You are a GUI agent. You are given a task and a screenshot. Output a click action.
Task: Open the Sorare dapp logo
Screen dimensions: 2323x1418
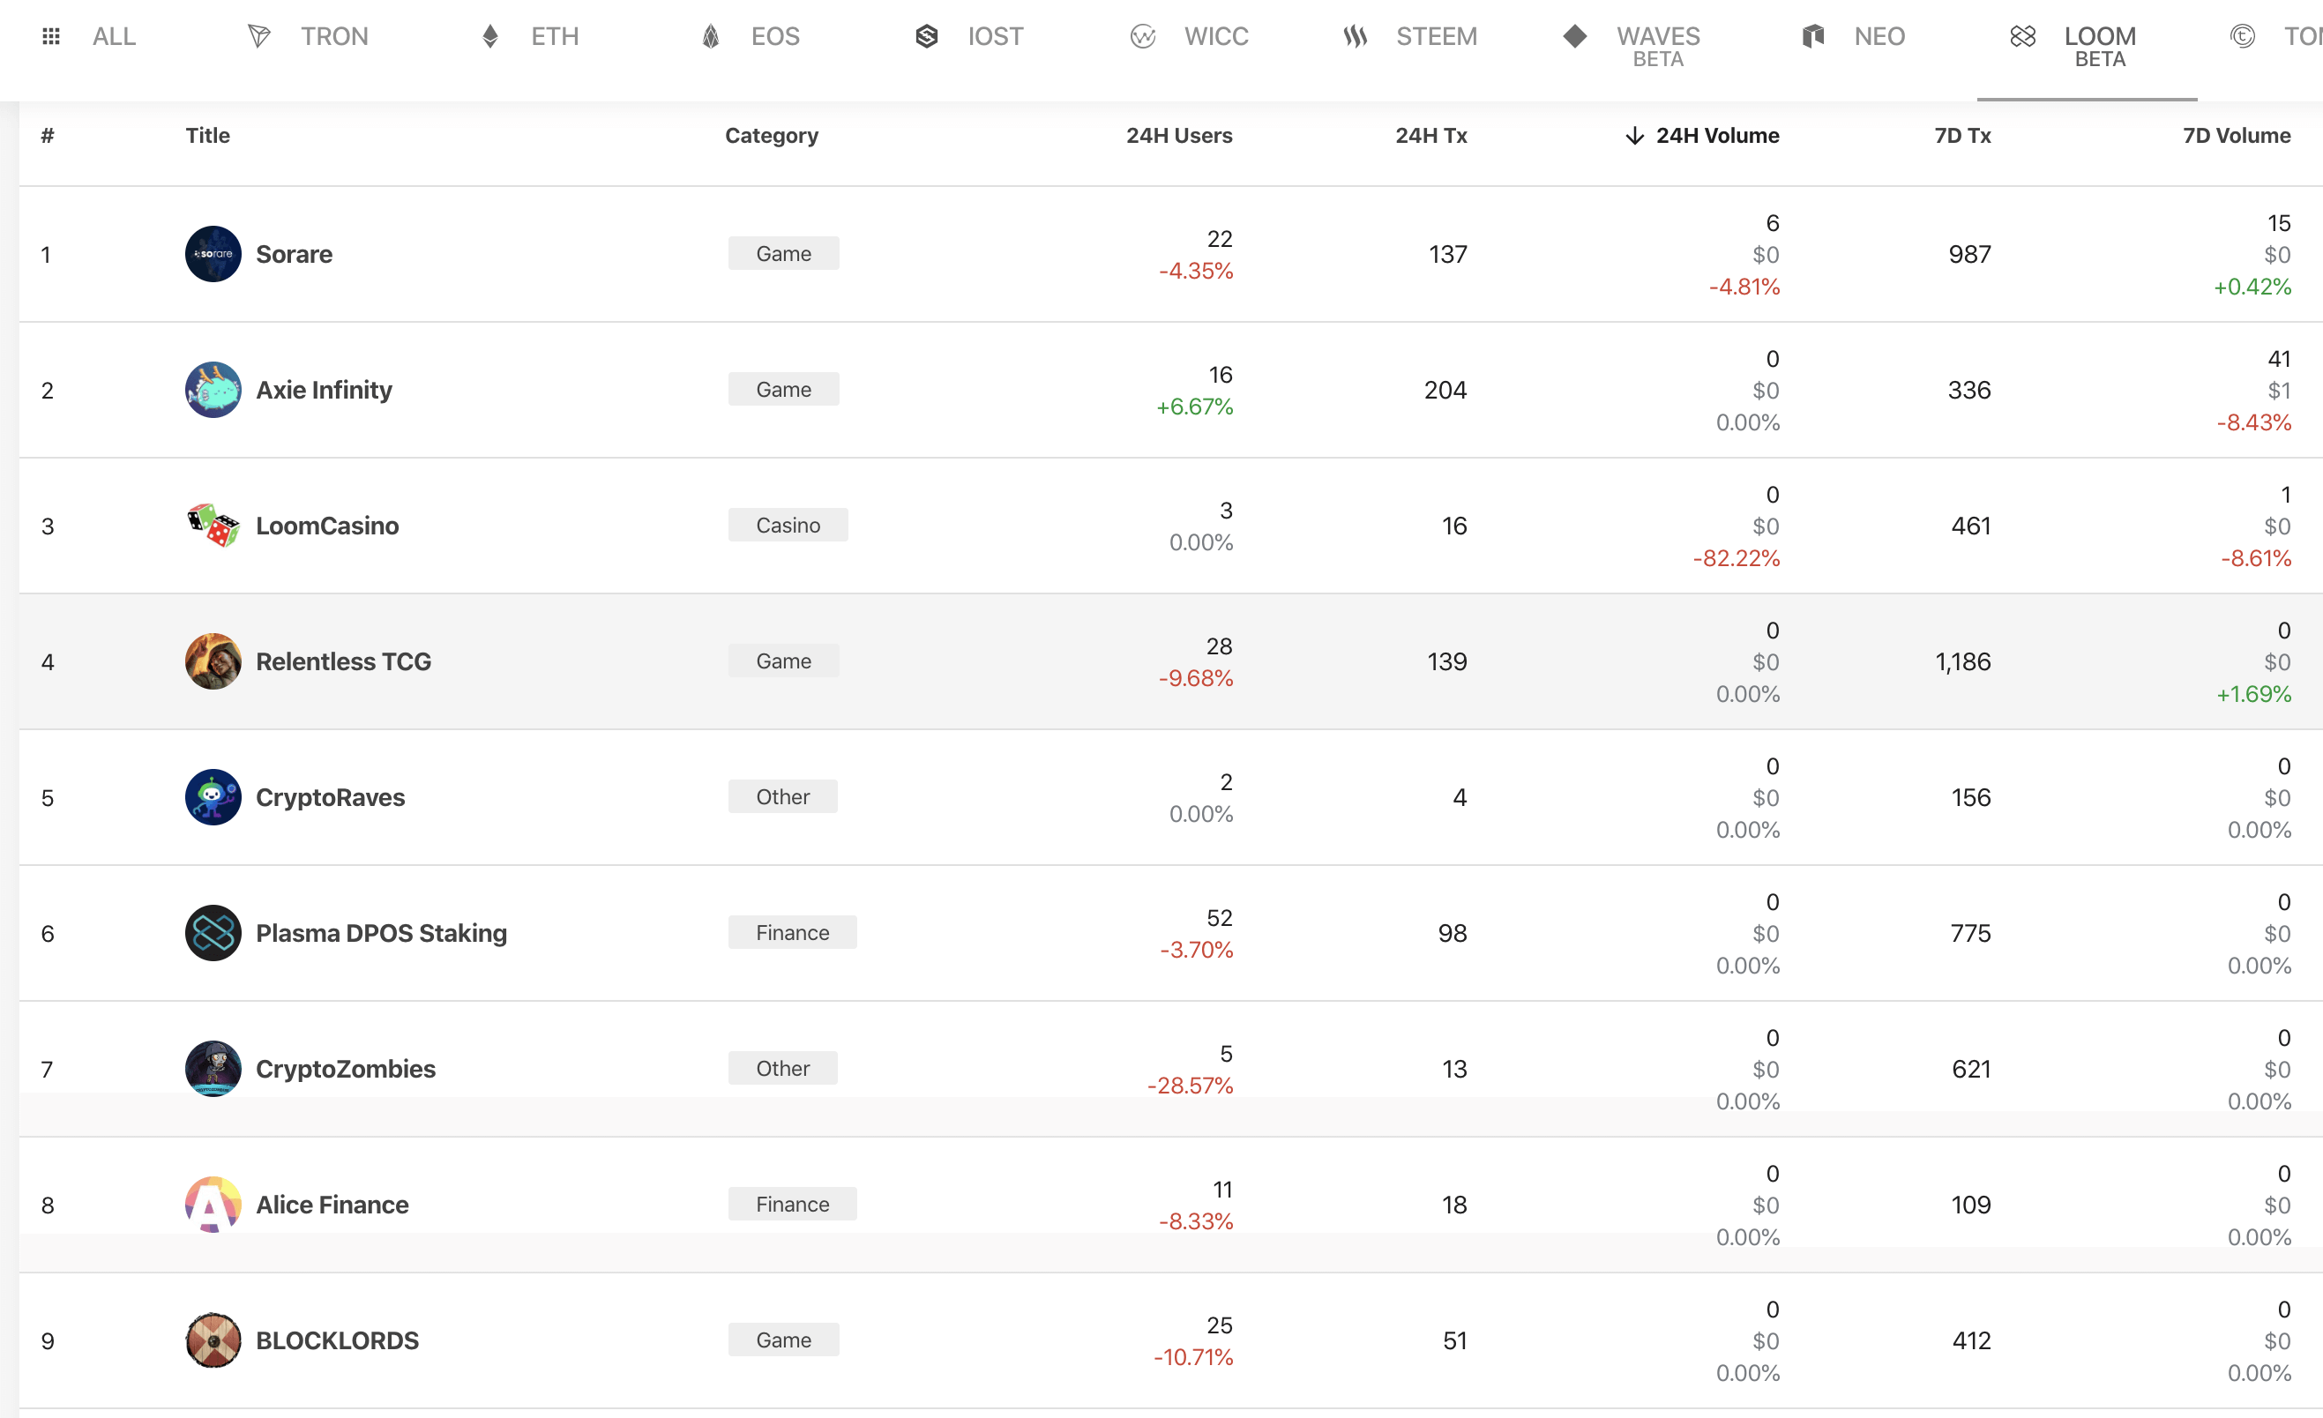213,254
